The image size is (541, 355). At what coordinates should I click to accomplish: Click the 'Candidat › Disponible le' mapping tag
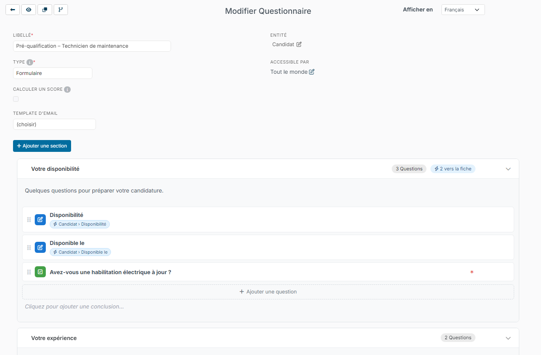coord(80,252)
